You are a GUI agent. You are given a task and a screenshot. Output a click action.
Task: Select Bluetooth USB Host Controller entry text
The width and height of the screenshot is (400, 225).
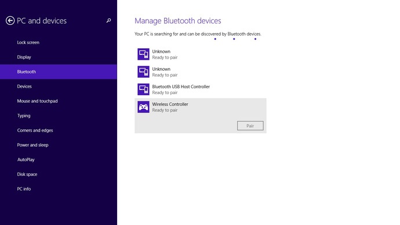click(181, 86)
